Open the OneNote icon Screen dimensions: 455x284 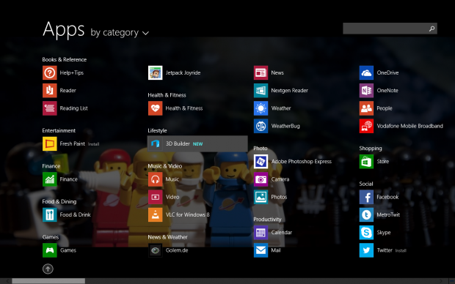pos(366,90)
